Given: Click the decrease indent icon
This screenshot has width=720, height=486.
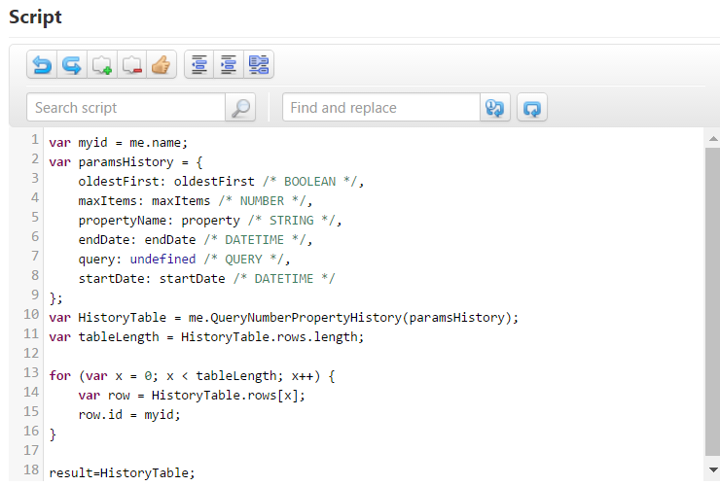Looking at the screenshot, I should pyautogui.click(x=198, y=65).
